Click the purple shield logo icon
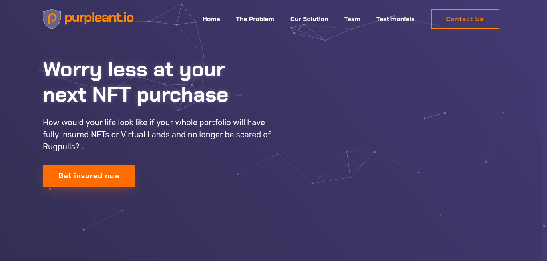The image size is (547, 261). tap(52, 19)
